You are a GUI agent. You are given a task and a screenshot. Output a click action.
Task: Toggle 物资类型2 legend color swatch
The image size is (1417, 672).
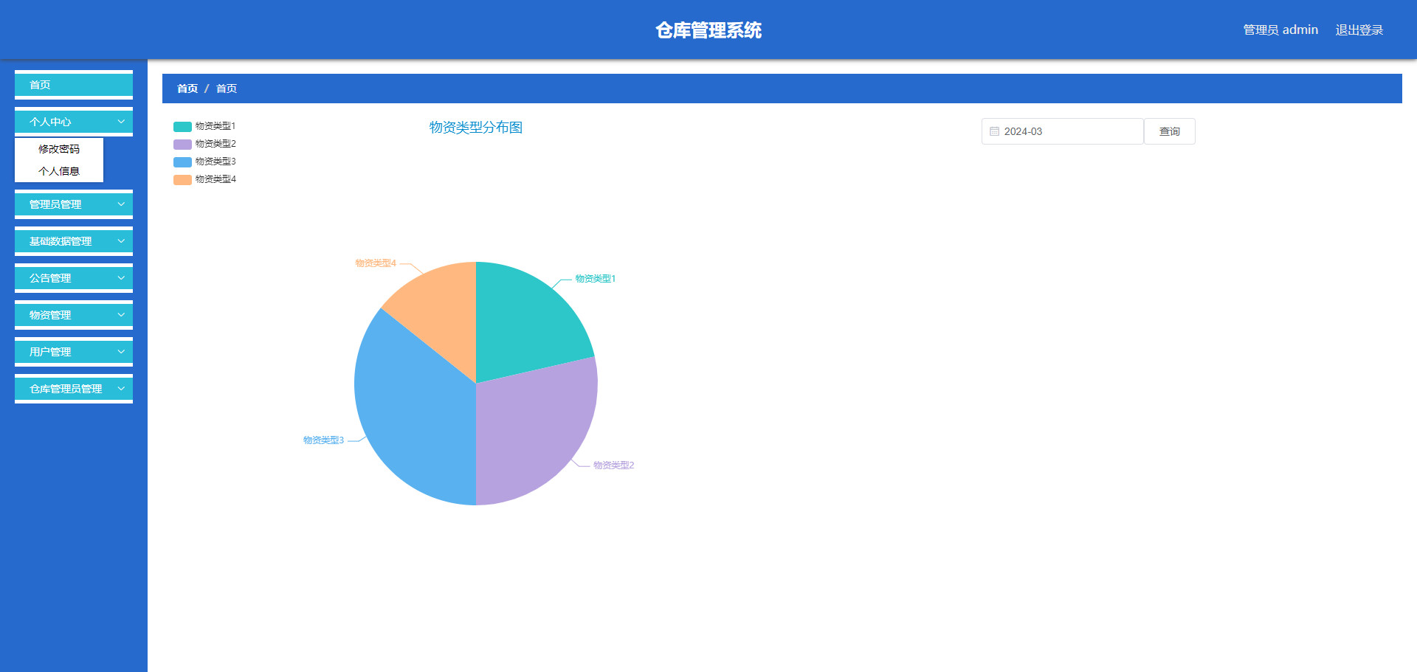(182, 144)
